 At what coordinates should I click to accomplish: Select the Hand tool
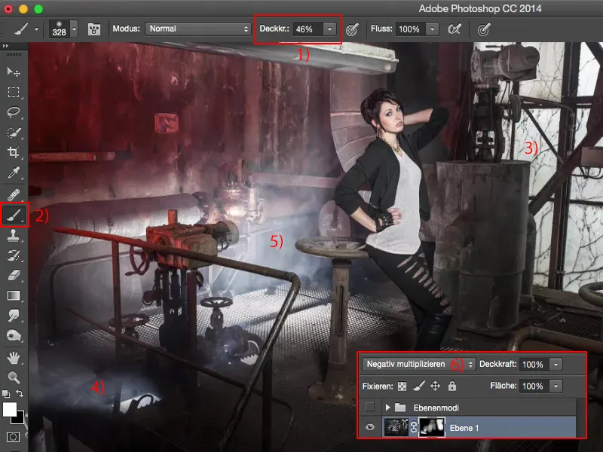click(14, 358)
